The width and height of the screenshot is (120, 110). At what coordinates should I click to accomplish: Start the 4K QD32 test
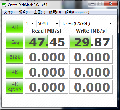15,87
